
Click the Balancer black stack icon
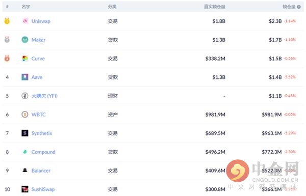click(x=25, y=171)
